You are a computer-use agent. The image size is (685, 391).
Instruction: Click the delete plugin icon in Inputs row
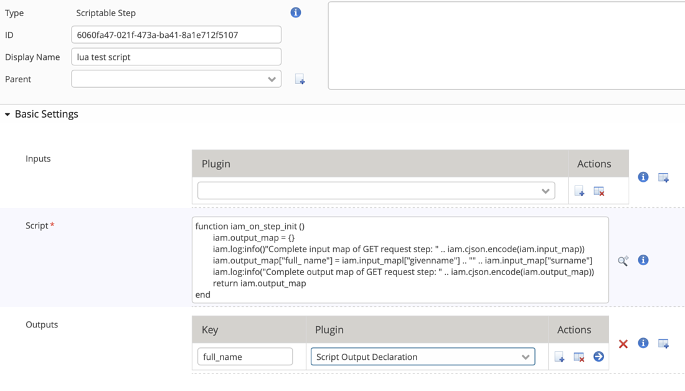pos(599,191)
